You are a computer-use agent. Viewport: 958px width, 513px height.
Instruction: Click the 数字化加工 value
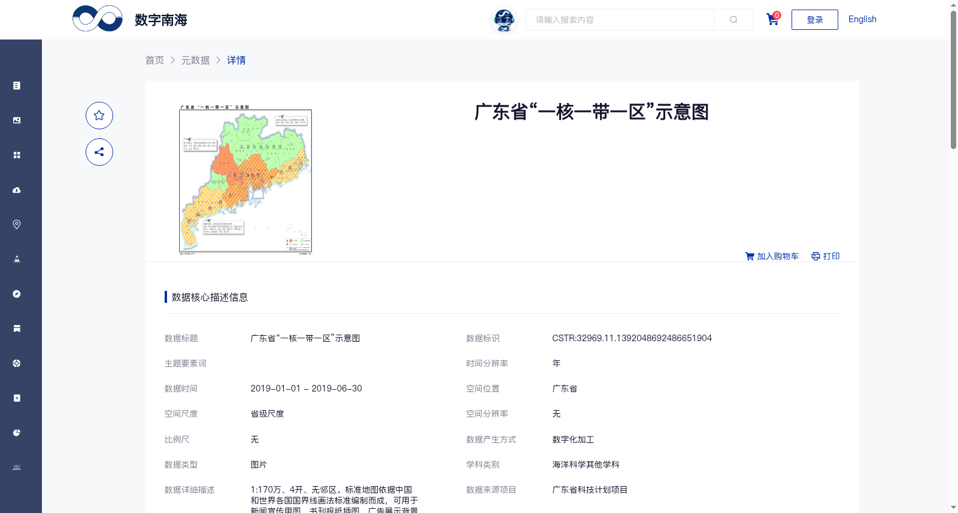point(573,439)
